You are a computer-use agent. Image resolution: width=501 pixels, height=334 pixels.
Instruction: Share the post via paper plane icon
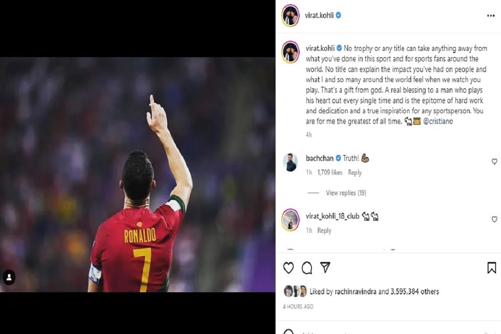pyautogui.click(x=326, y=268)
